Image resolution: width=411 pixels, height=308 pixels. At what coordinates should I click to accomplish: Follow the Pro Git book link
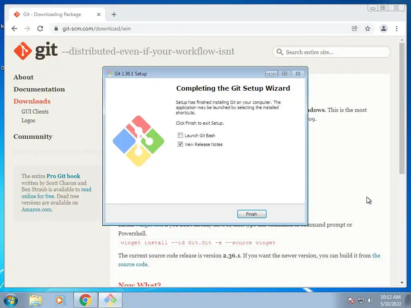[x=63, y=176]
